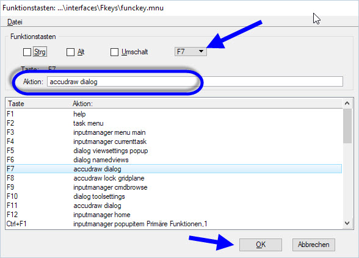Check the Umschalt checkbox

pyautogui.click(x=114, y=52)
